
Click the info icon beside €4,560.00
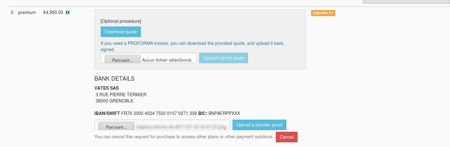pos(68,13)
